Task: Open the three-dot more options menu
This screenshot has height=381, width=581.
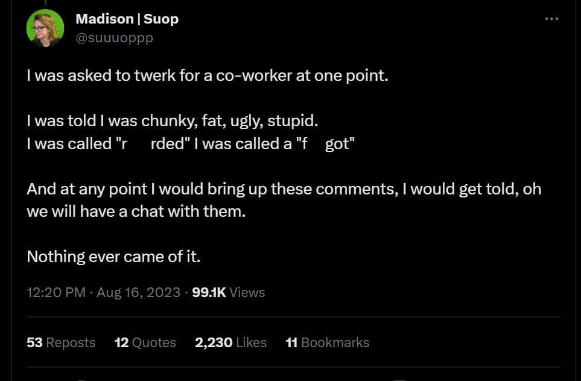Action: coord(551,19)
